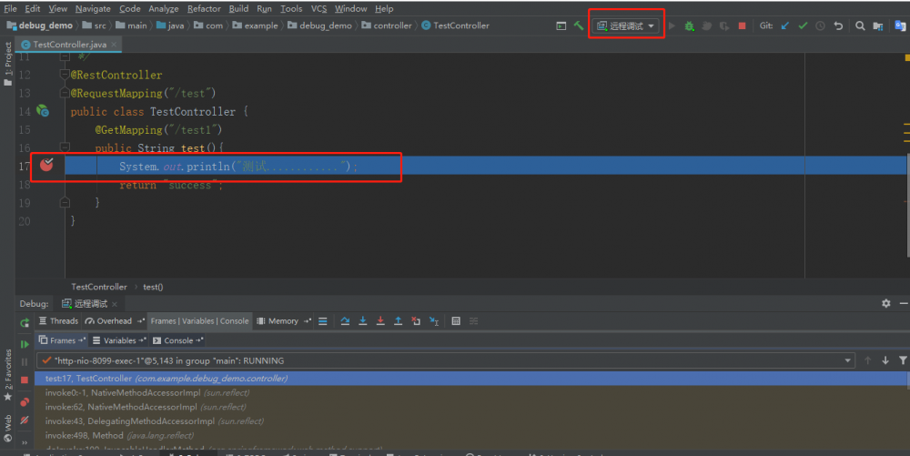Click the Git commit checkmark icon
This screenshot has height=456, width=910.
803,25
